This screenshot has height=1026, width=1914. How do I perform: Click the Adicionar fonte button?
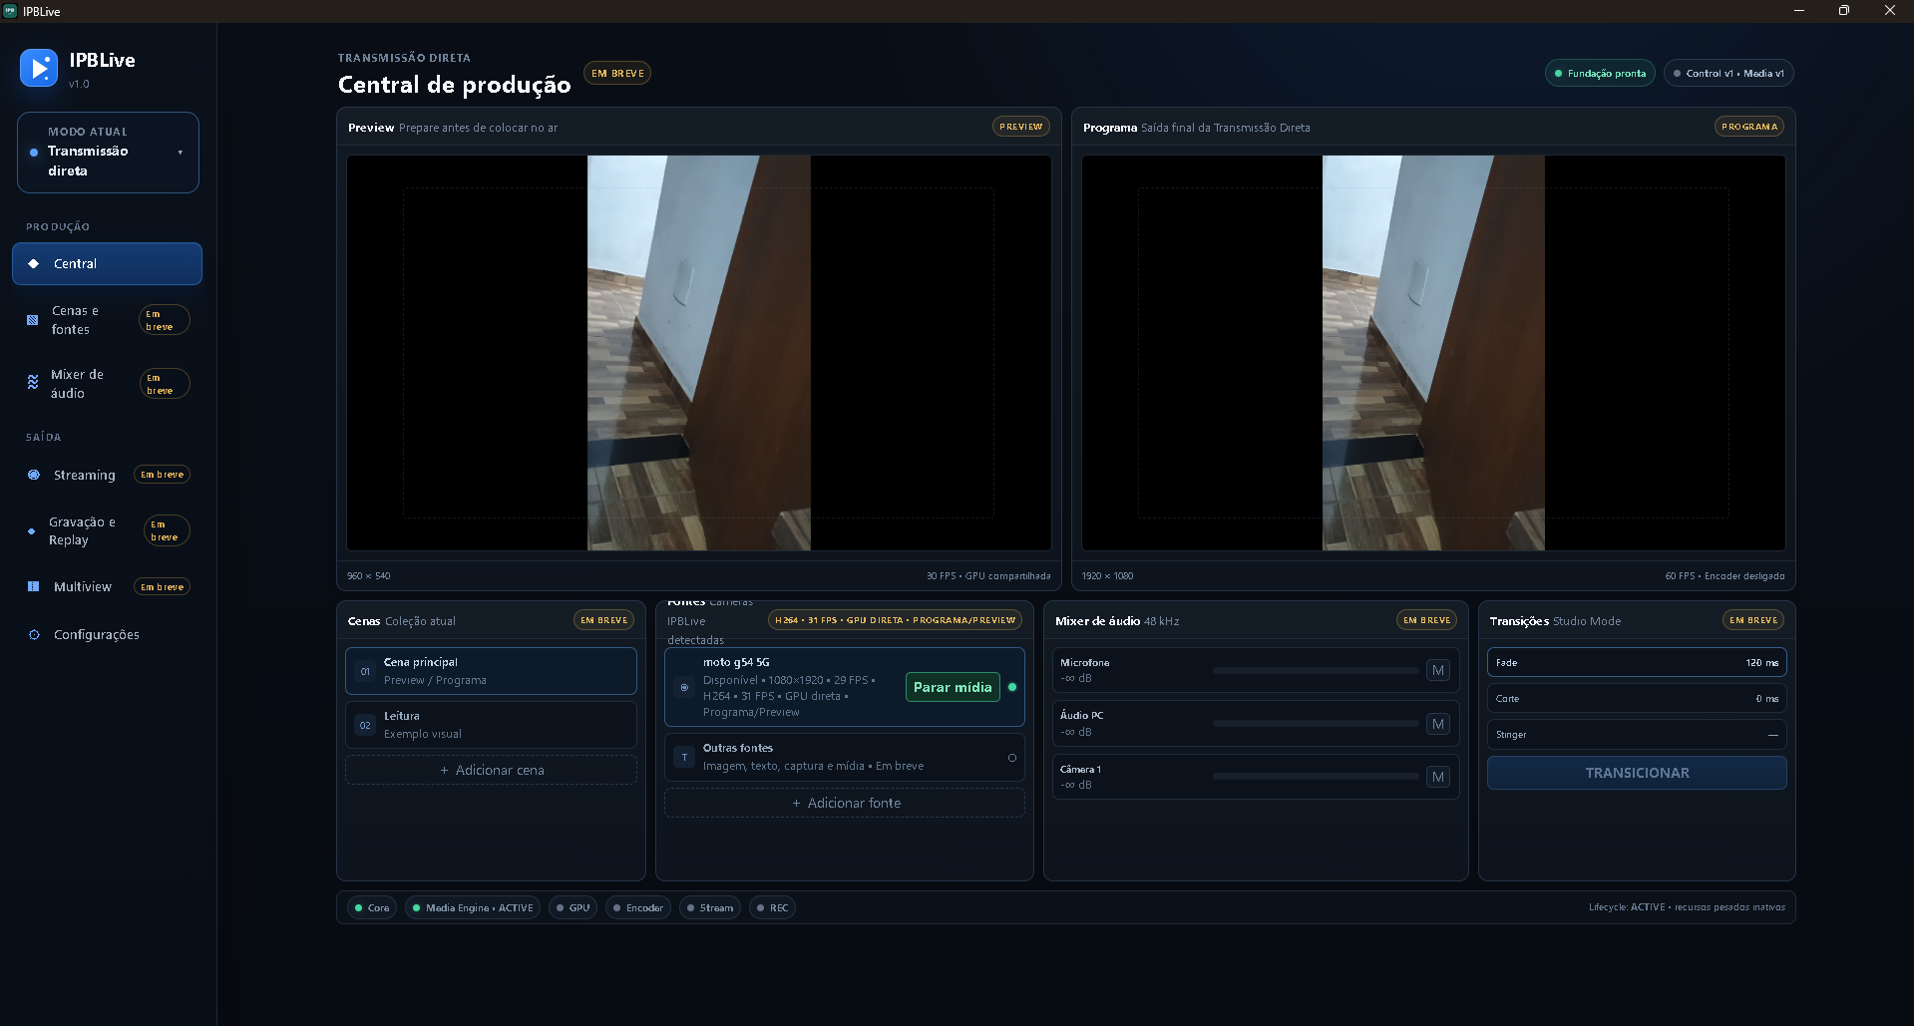[844, 803]
